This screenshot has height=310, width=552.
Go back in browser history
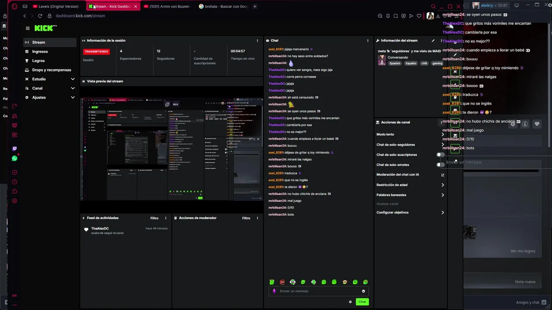(x=25, y=16)
